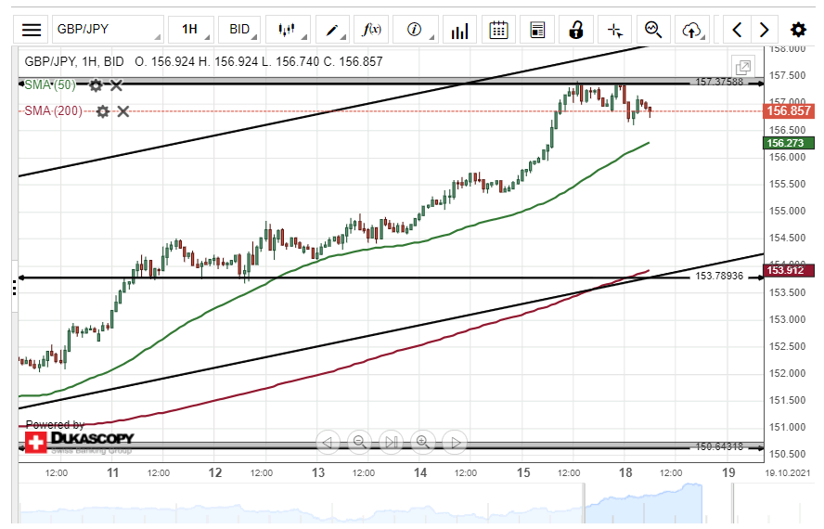Open the f(x) indicators menu
Viewport: 824px width, 529px height.
371,30
